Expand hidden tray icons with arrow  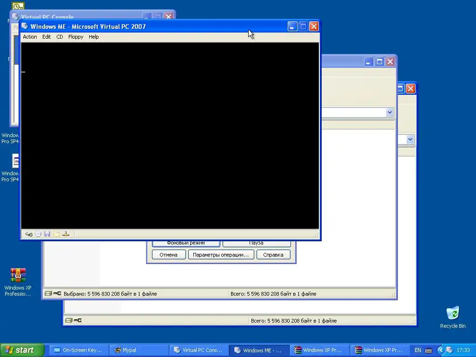point(441,350)
